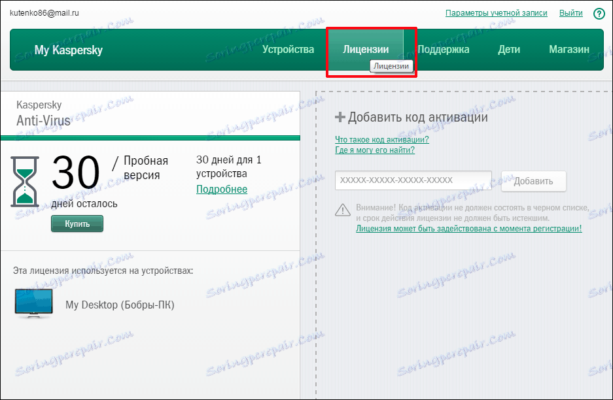Click the help question mark icon
Screen dimensions: 613x400
click(x=599, y=13)
